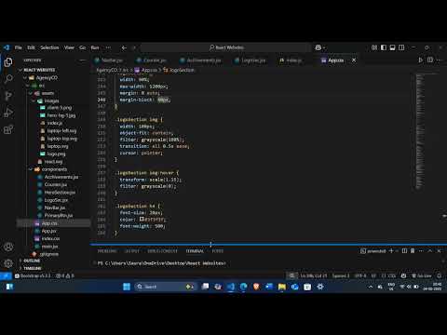
Task: Click the command center search field
Action: click(x=226, y=47)
